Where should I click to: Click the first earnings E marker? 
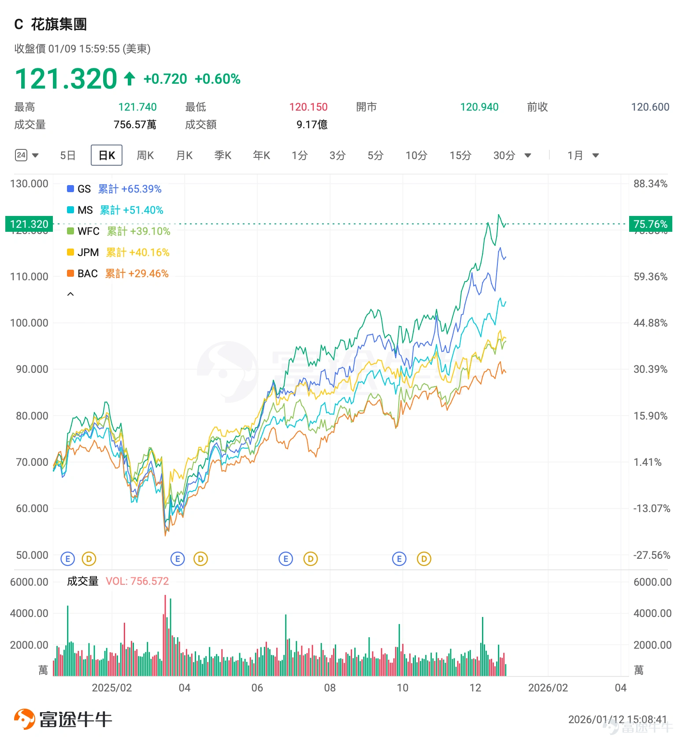67,559
